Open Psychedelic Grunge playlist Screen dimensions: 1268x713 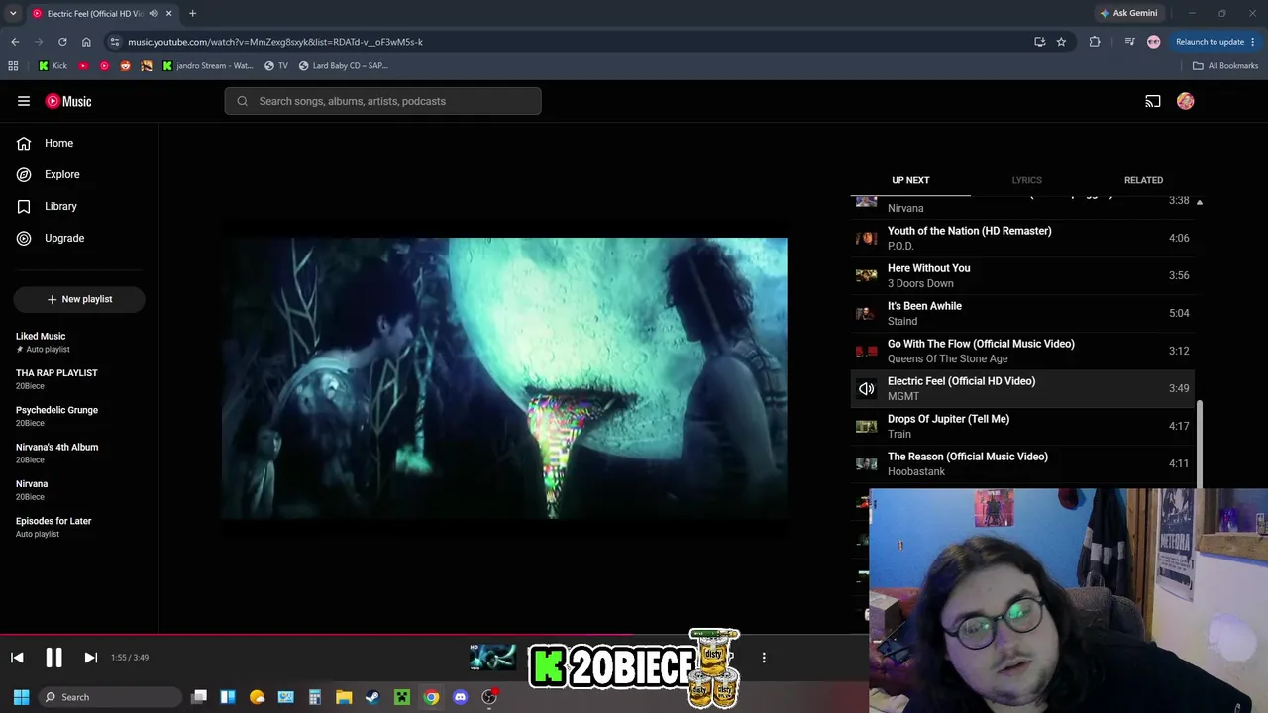(79, 416)
